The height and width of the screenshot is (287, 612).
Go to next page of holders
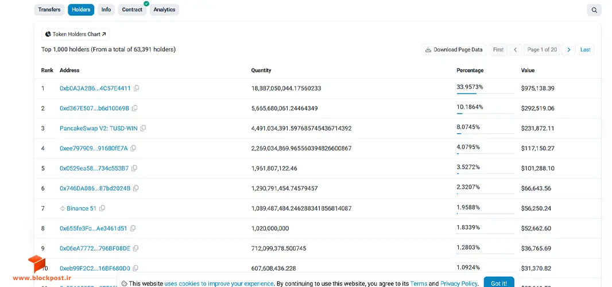click(569, 49)
